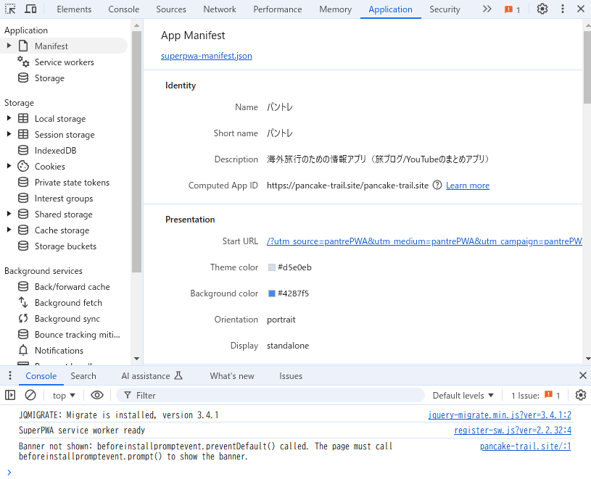Image resolution: width=591 pixels, height=479 pixels.
Task: Toggle the console sidebar icon
Action: pos(10,395)
